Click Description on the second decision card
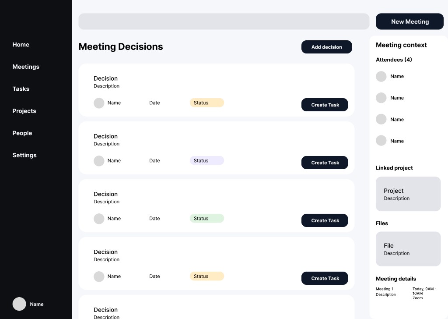 tap(107, 144)
